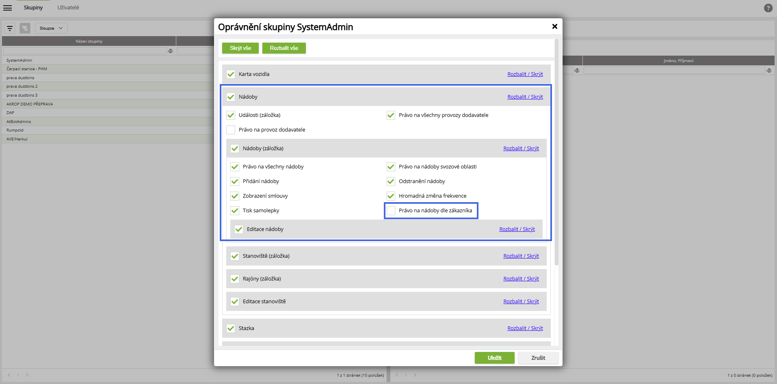The height and width of the screenshot is (384, 777).
Task: Click filter icon beside Název skupiny input
Action: [171, 51]
